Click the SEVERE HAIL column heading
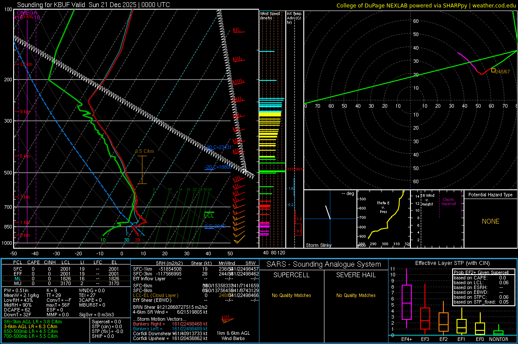Image resolution: width=518 pixels, height=344 pixels. [356, 275]
